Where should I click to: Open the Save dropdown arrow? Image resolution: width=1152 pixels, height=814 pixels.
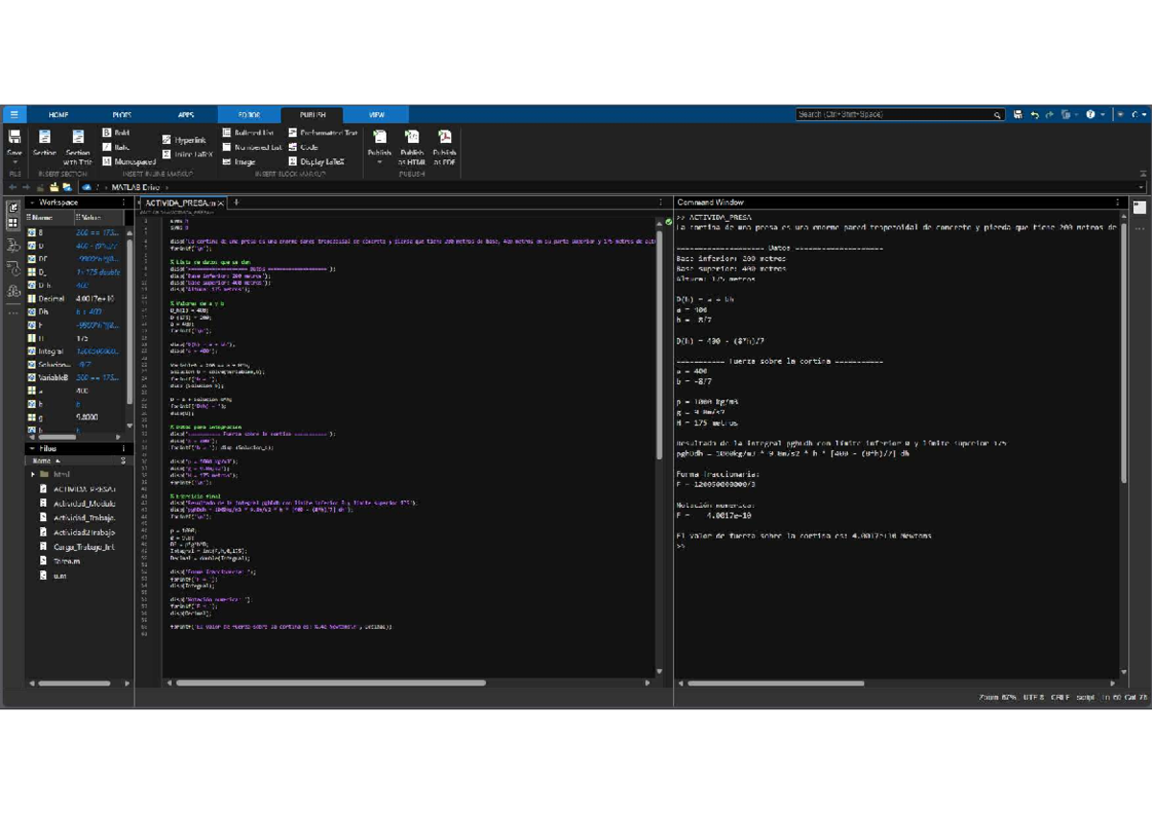[x=14, y=163]
